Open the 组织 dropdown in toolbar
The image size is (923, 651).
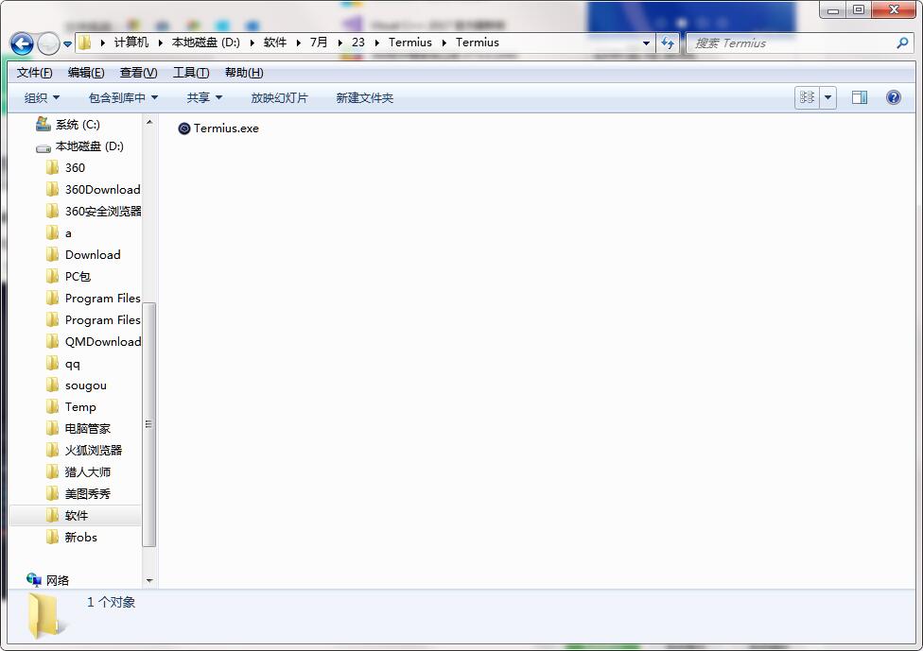pos(42,97)
